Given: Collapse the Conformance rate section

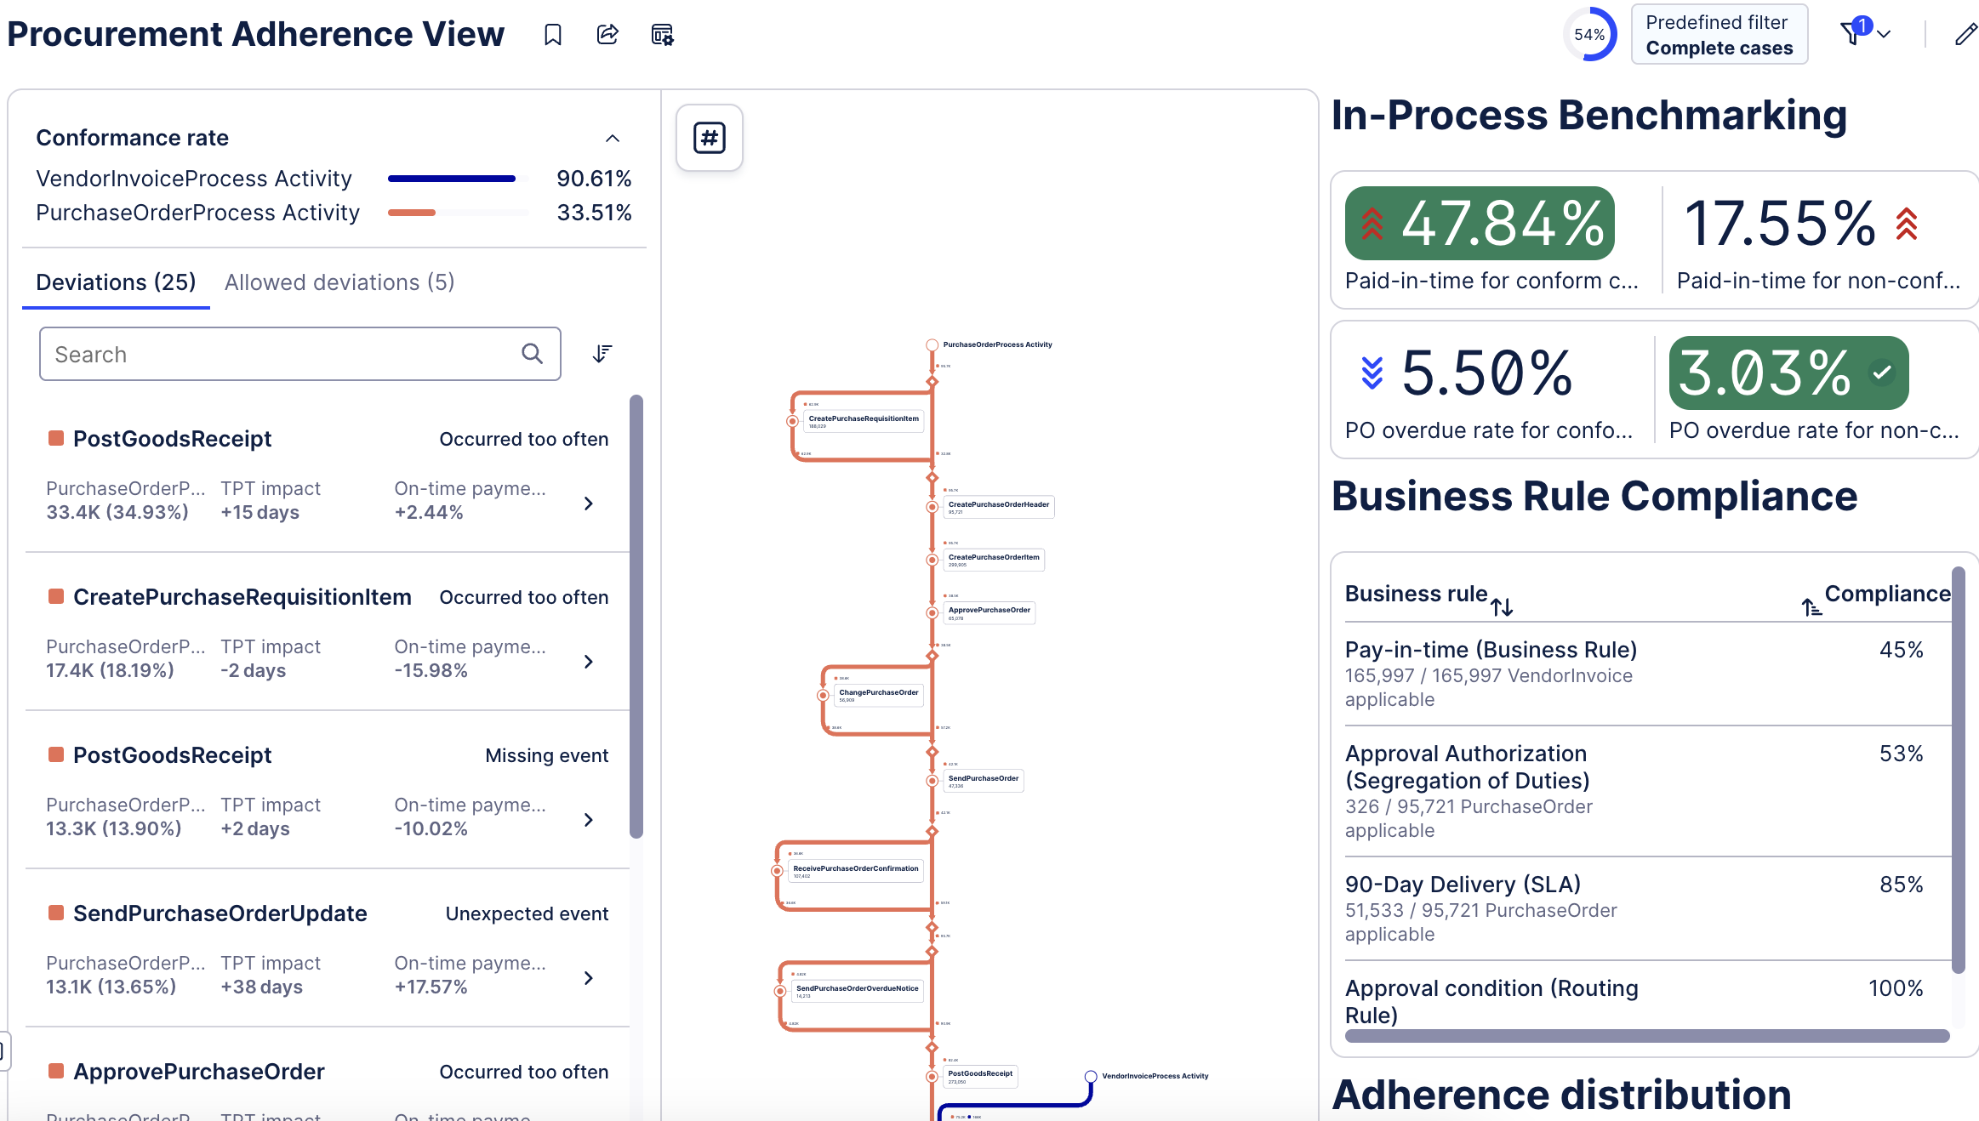Looking at the screenshot, I should pyautogui.click(x=613, y=139).
